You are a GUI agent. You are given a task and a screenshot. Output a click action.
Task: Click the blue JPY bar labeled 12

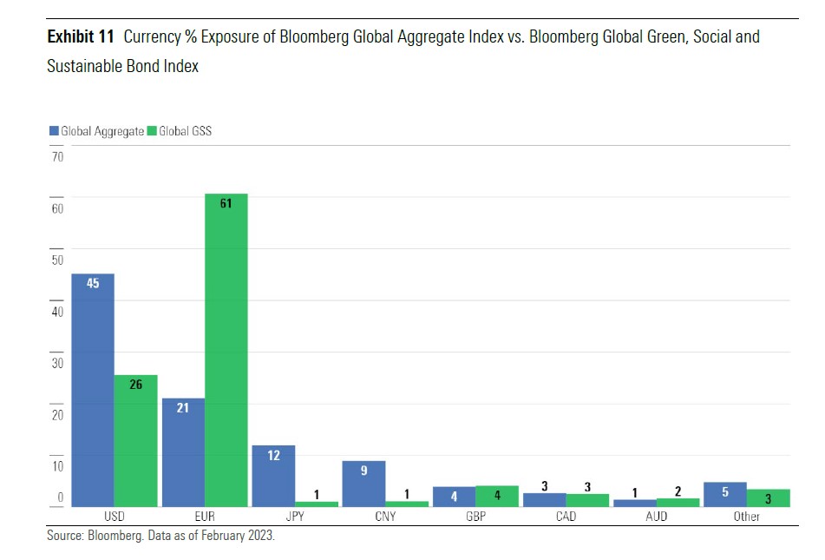pos(273,476)
